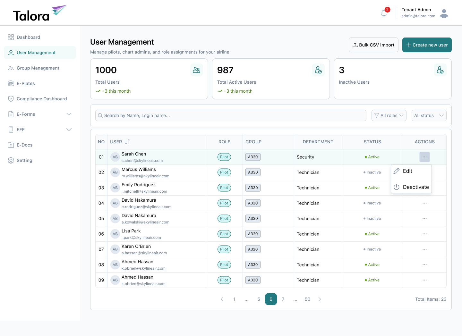462x336 pixels.
Task: Open actions menu for row 04
Action: tap(424, 203)
